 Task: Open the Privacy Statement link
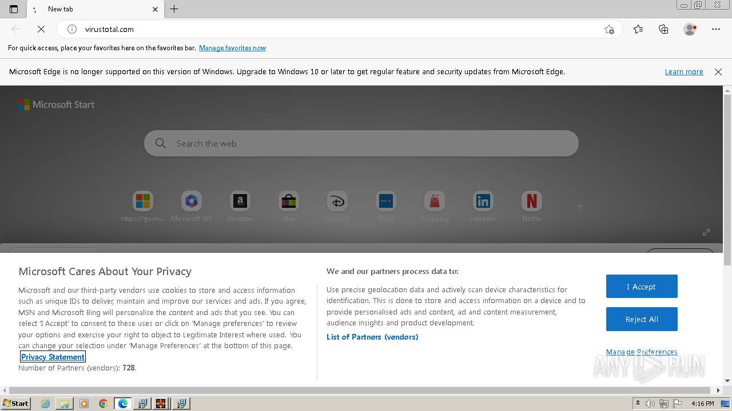[53, 357]
